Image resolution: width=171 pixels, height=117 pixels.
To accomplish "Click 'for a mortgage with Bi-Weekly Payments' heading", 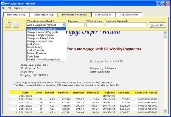I will click(x=104, y=49).
